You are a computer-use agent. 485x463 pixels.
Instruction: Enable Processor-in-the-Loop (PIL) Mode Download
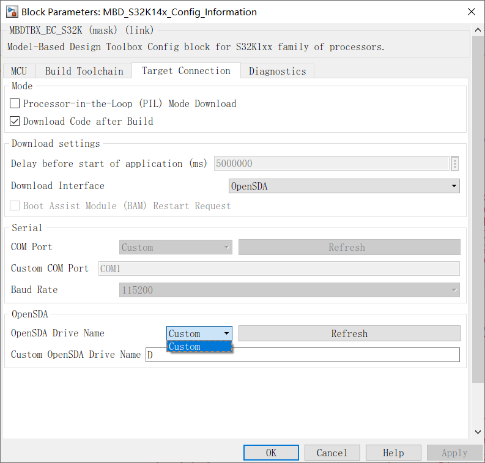(x=15, y=104)
